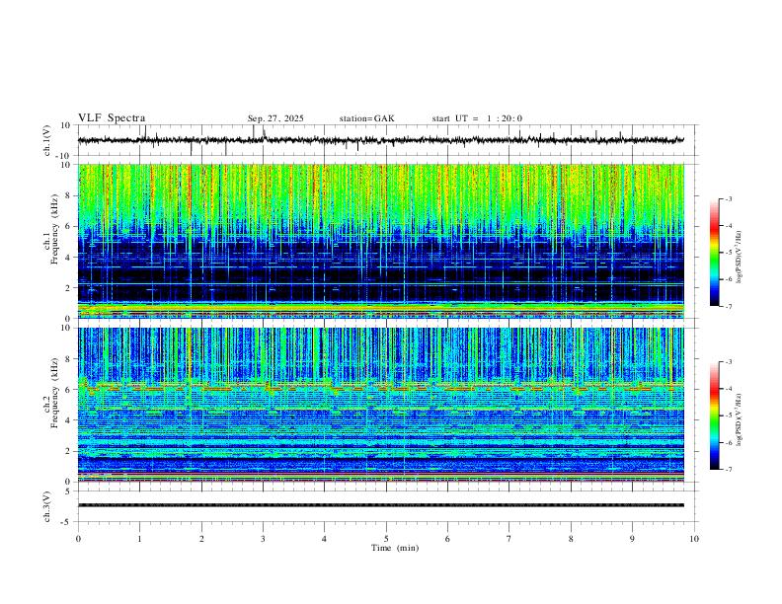
Task: Click the "-5" tick on ch.1 color bar
Action: (x=729, y=253)
